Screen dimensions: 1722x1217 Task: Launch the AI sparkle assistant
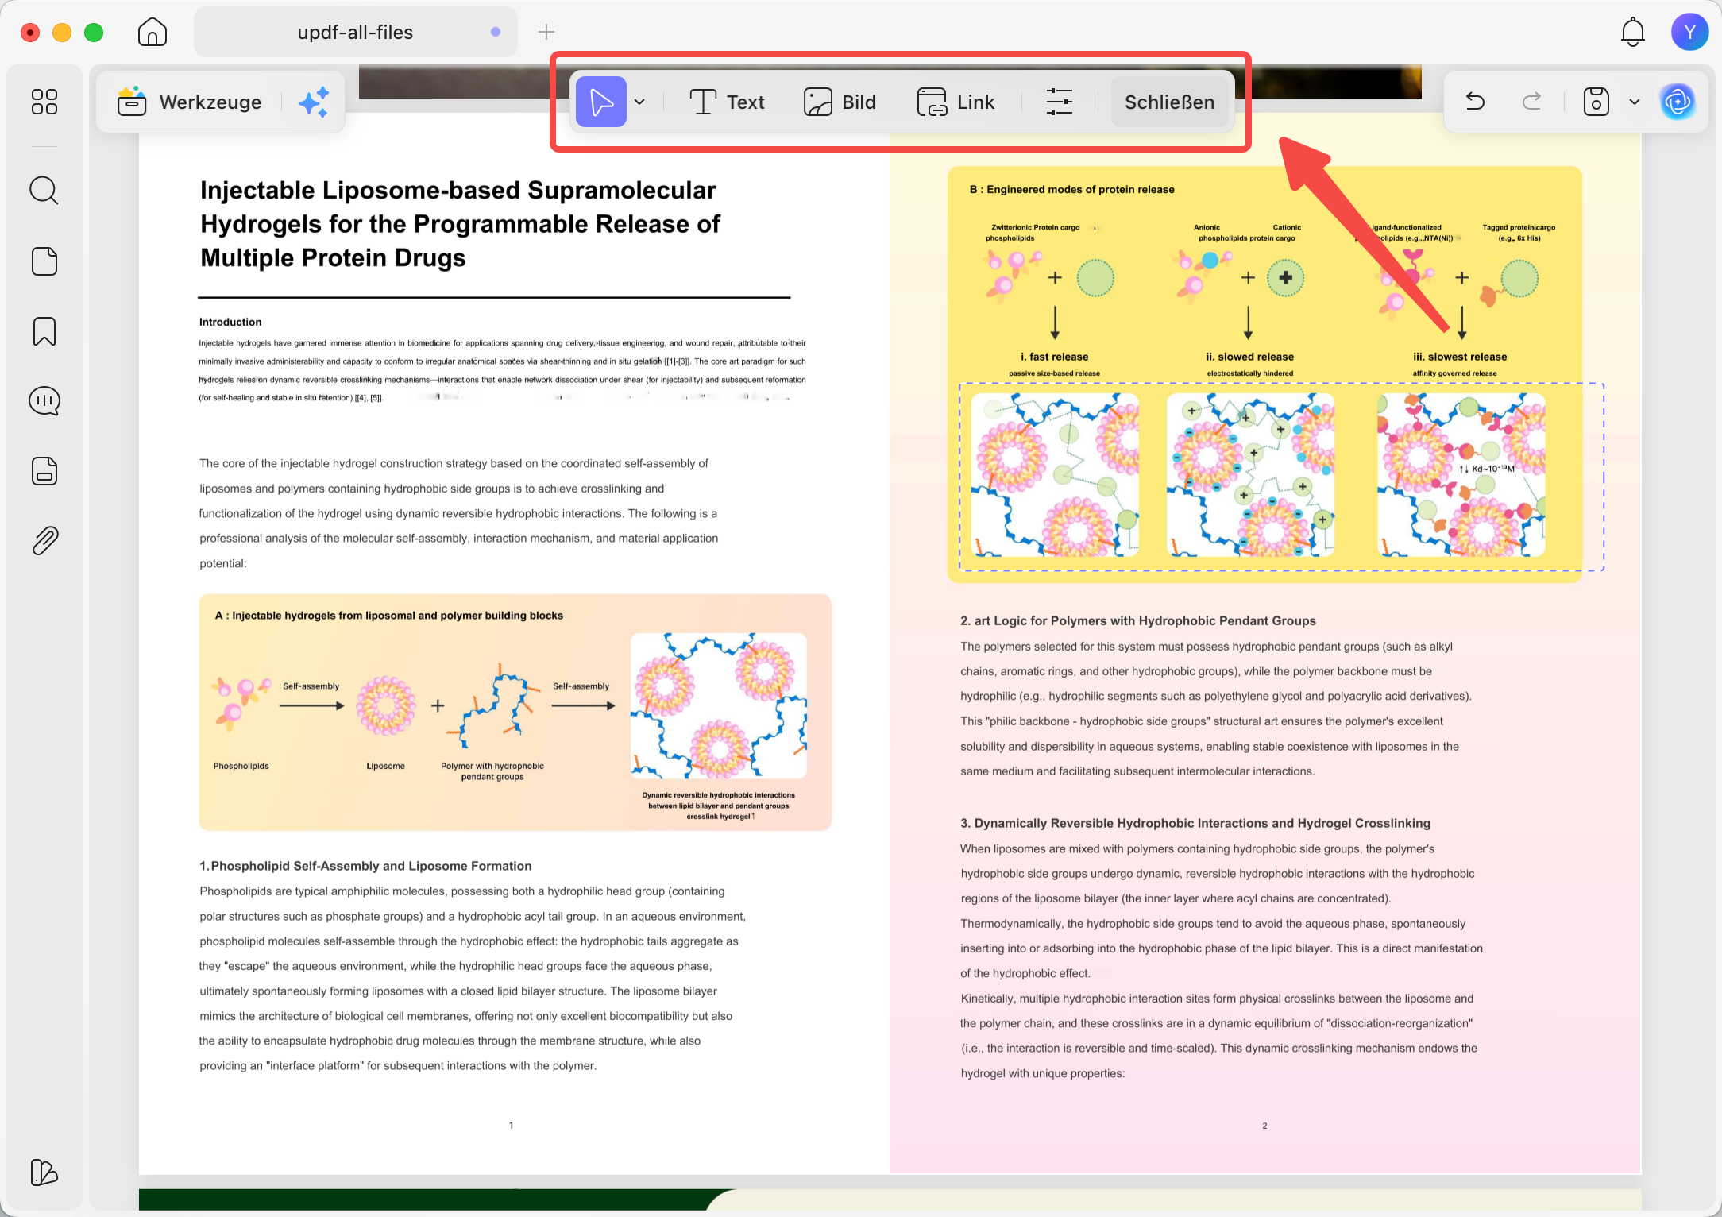314,102
